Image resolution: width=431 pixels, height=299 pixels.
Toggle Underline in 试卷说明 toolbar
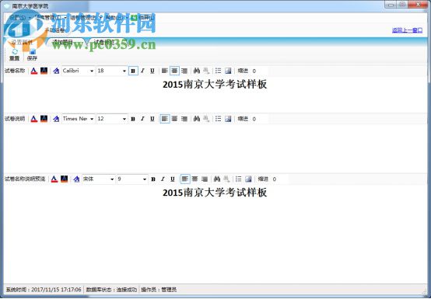tap(152, 119)
